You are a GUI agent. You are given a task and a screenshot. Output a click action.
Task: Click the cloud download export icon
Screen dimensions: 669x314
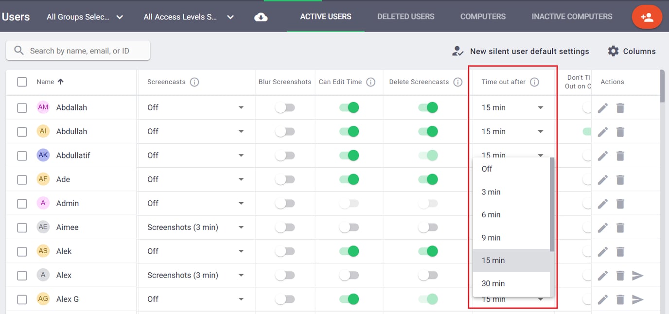pyautogui.click(x=261, y=17)
